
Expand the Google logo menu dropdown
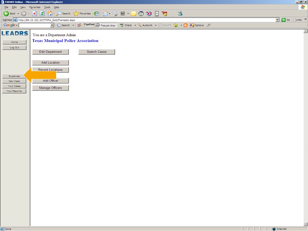[17, 25]
